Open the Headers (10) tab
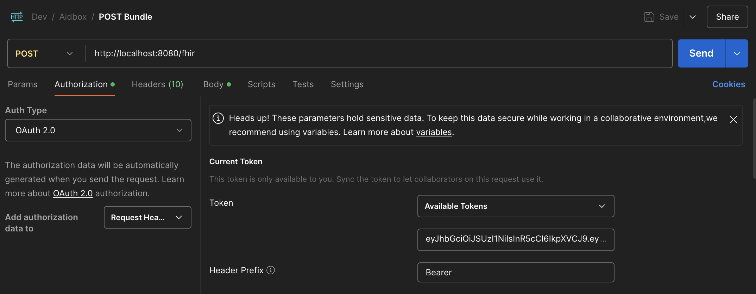This screenshot has width=756, height=294. [x=157, y=84]
